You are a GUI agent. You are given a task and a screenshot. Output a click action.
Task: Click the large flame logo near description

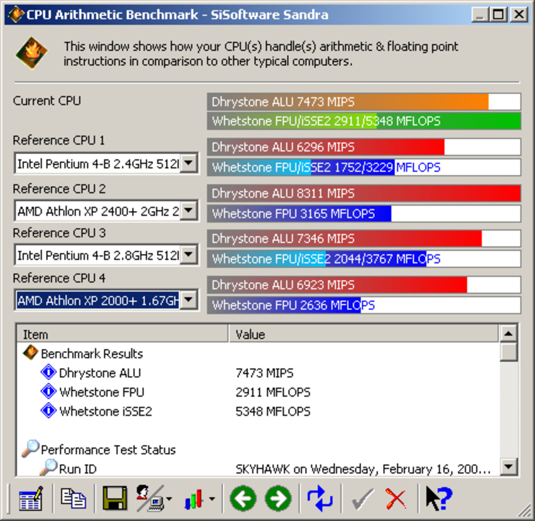(32, 53)
